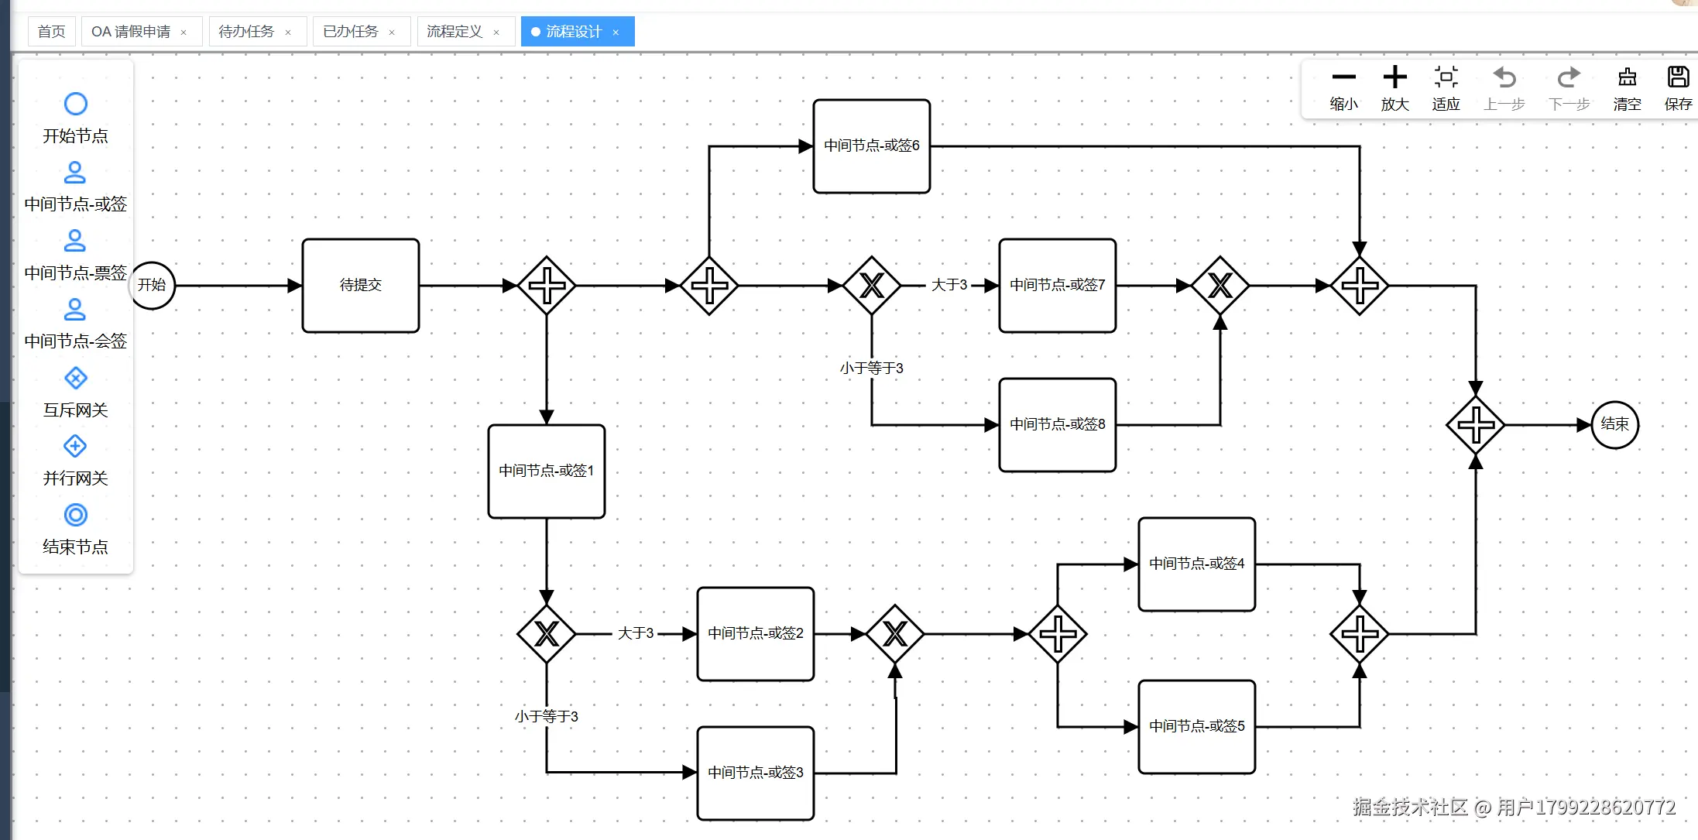Select the 互斥网关 palette icon
The image size is (1698, 840).
75,379
